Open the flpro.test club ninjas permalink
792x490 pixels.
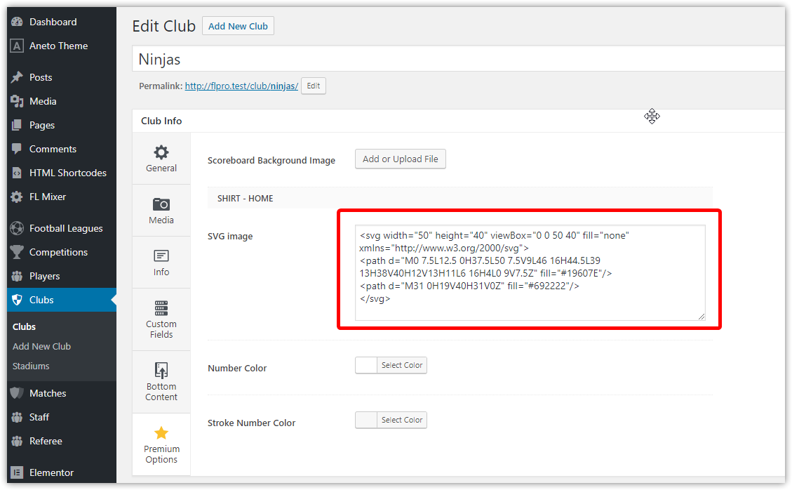pos(241,86)
